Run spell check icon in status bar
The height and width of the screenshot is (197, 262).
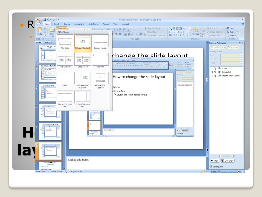click(67, 172)
